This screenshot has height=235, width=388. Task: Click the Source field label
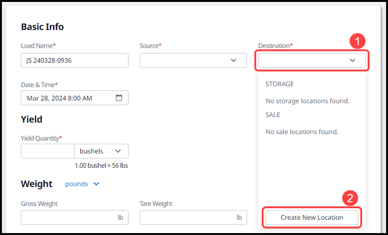coord(150,46)
